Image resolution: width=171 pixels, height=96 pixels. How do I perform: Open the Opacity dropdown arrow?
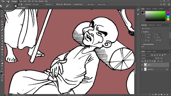pyautogui.click(x=164, y=58)
